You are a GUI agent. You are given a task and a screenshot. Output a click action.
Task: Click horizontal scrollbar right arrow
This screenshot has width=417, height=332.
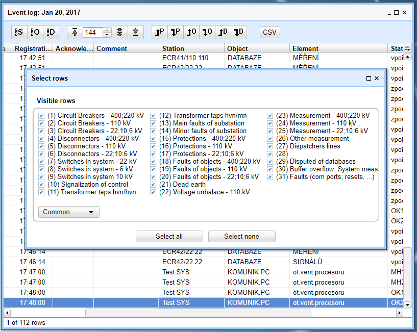pos(400,313)
